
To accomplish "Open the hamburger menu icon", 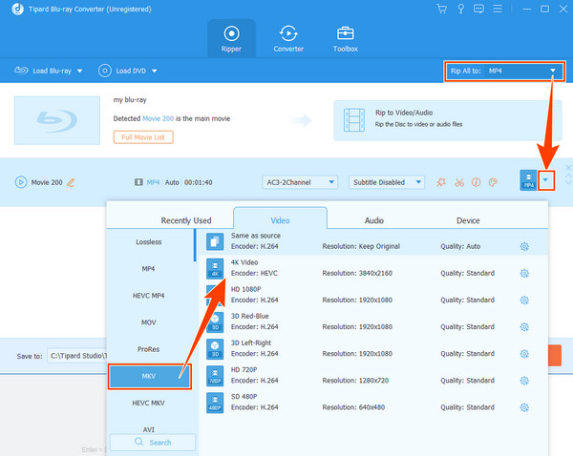I will (x=498, y=9).
